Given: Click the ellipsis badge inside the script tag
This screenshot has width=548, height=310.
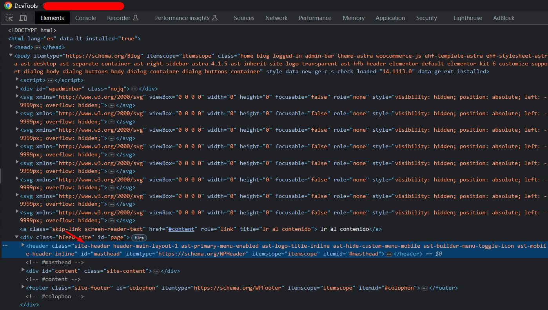Looking at the screenshot, I should 50,80.
